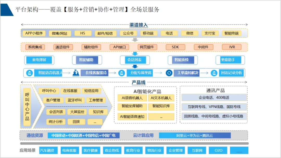This screenshot has width=281, height=158.
Task: Select the 电话 channel box
Action: (169, 33)
